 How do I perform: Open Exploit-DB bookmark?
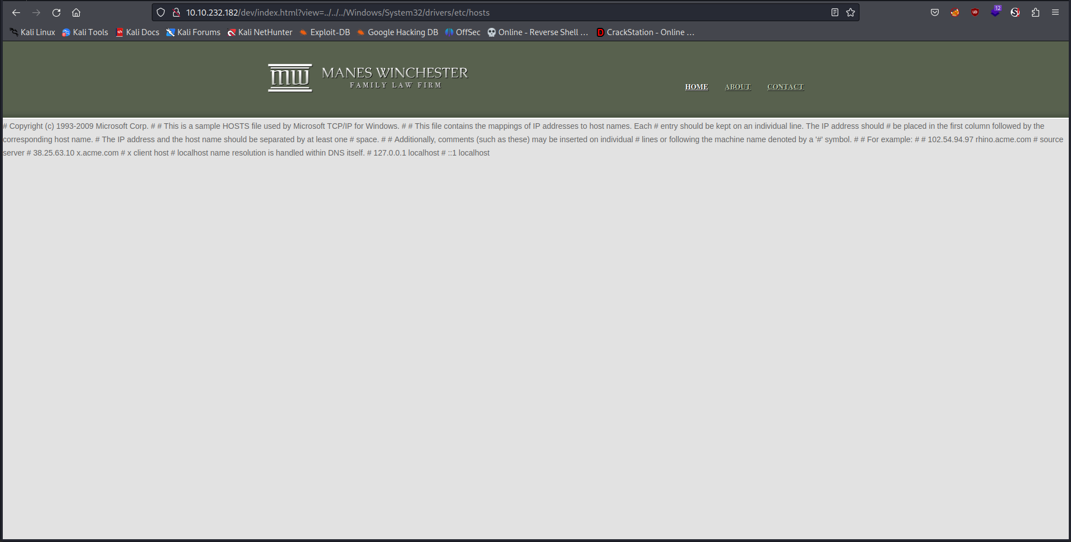(325, 32)
